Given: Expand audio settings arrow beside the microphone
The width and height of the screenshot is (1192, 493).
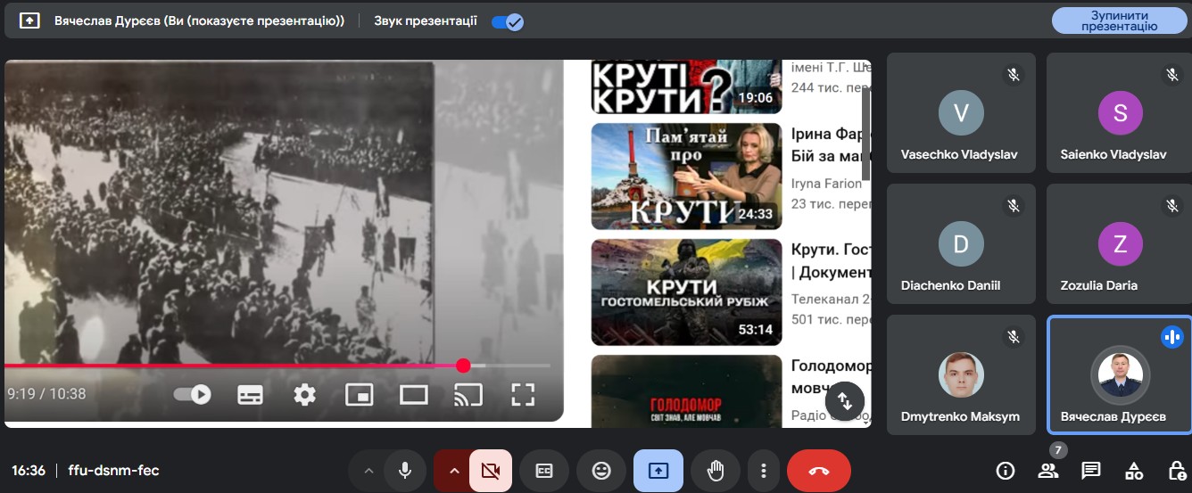Looking at the screenshot, I should pyautogui.click(x=367, y=471).
